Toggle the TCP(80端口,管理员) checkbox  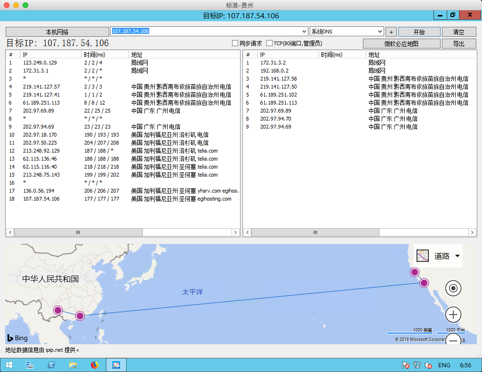pyautogui.click(x=270, y=43)
